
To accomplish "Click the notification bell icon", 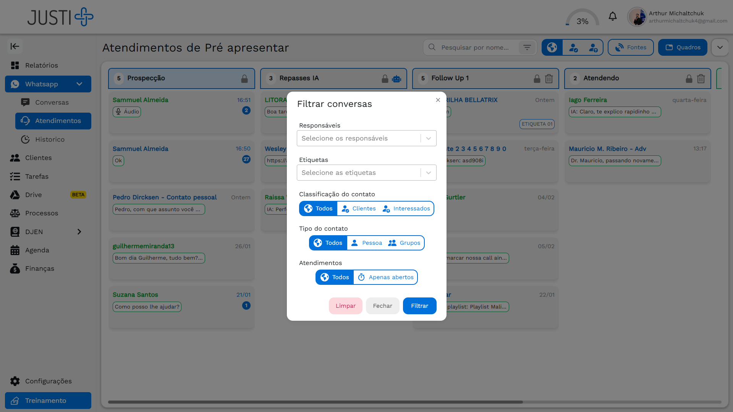I will [613, 16].
